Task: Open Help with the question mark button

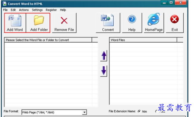Action: coord(132,23)
